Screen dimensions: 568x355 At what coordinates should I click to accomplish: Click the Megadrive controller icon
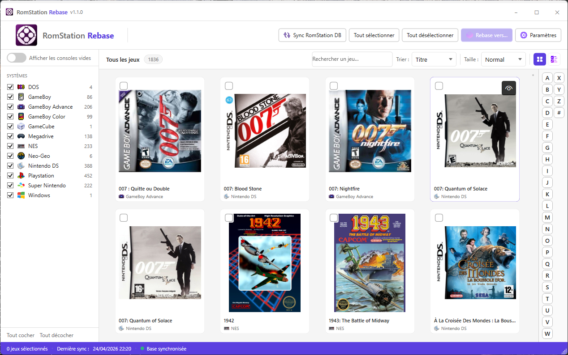[21, 136]
